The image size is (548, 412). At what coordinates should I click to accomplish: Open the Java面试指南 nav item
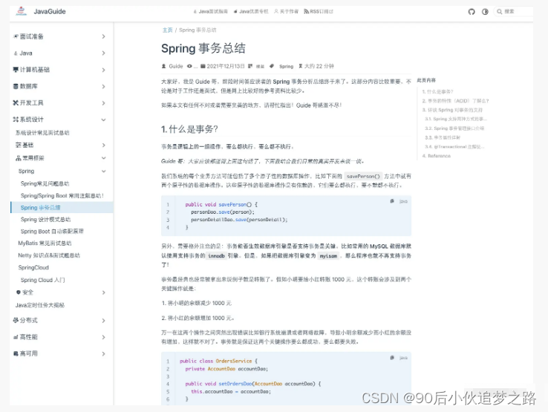[210, 12]
